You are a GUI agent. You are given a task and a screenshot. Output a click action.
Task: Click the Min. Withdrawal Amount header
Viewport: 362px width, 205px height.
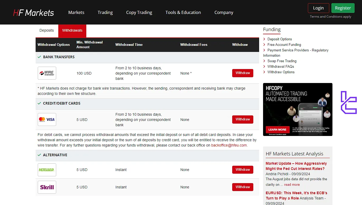pyautogui.click(x=89, y=45)
